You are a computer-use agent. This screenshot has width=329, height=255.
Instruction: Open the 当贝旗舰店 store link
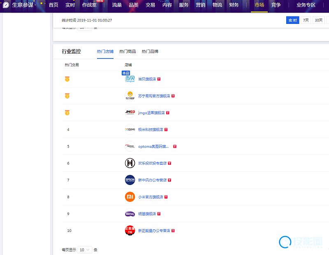[x=147, y=79]
